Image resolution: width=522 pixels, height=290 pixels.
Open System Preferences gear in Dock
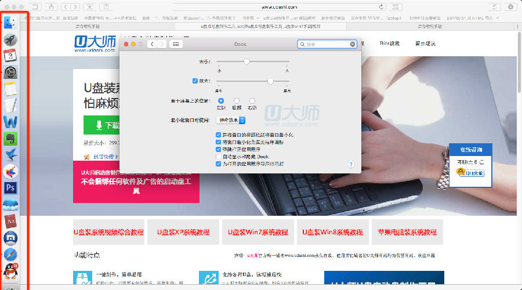10,72
